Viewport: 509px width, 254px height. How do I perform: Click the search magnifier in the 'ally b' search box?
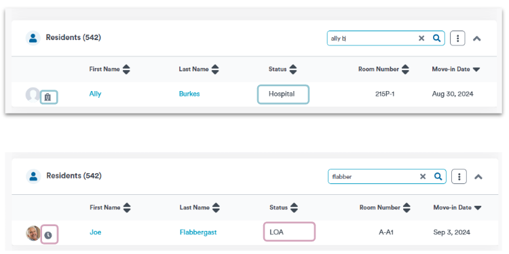pos(436,38)
